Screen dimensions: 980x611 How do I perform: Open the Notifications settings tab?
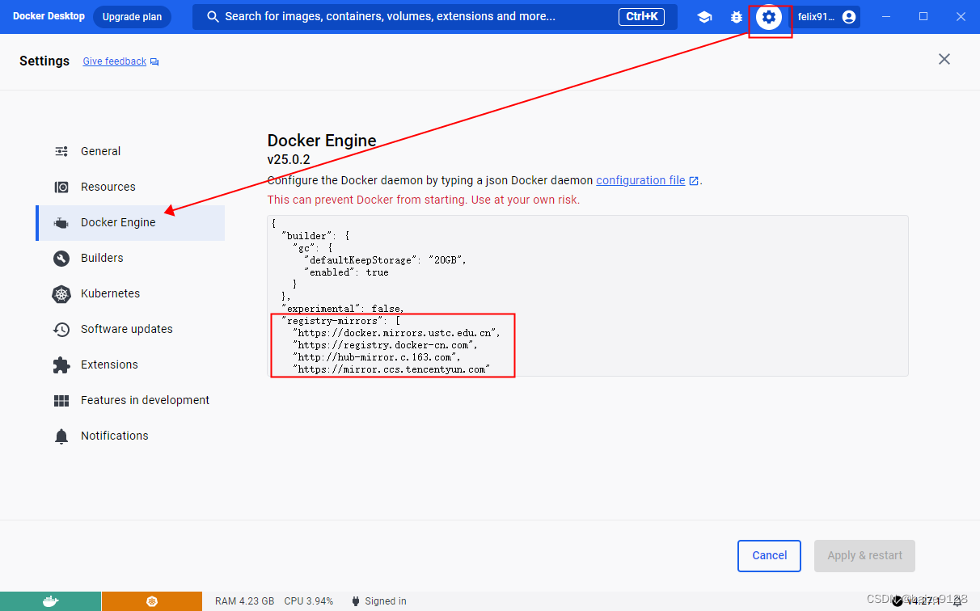pyautogui.click(x=130, y=436)
